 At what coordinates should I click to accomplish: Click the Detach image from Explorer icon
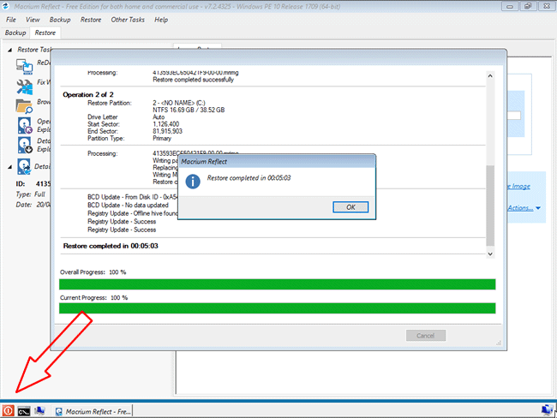tap(25, 145)
